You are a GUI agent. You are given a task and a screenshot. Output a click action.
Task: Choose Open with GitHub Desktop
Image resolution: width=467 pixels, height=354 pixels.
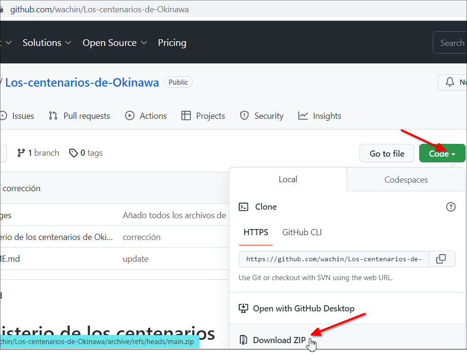click(347, 309)
